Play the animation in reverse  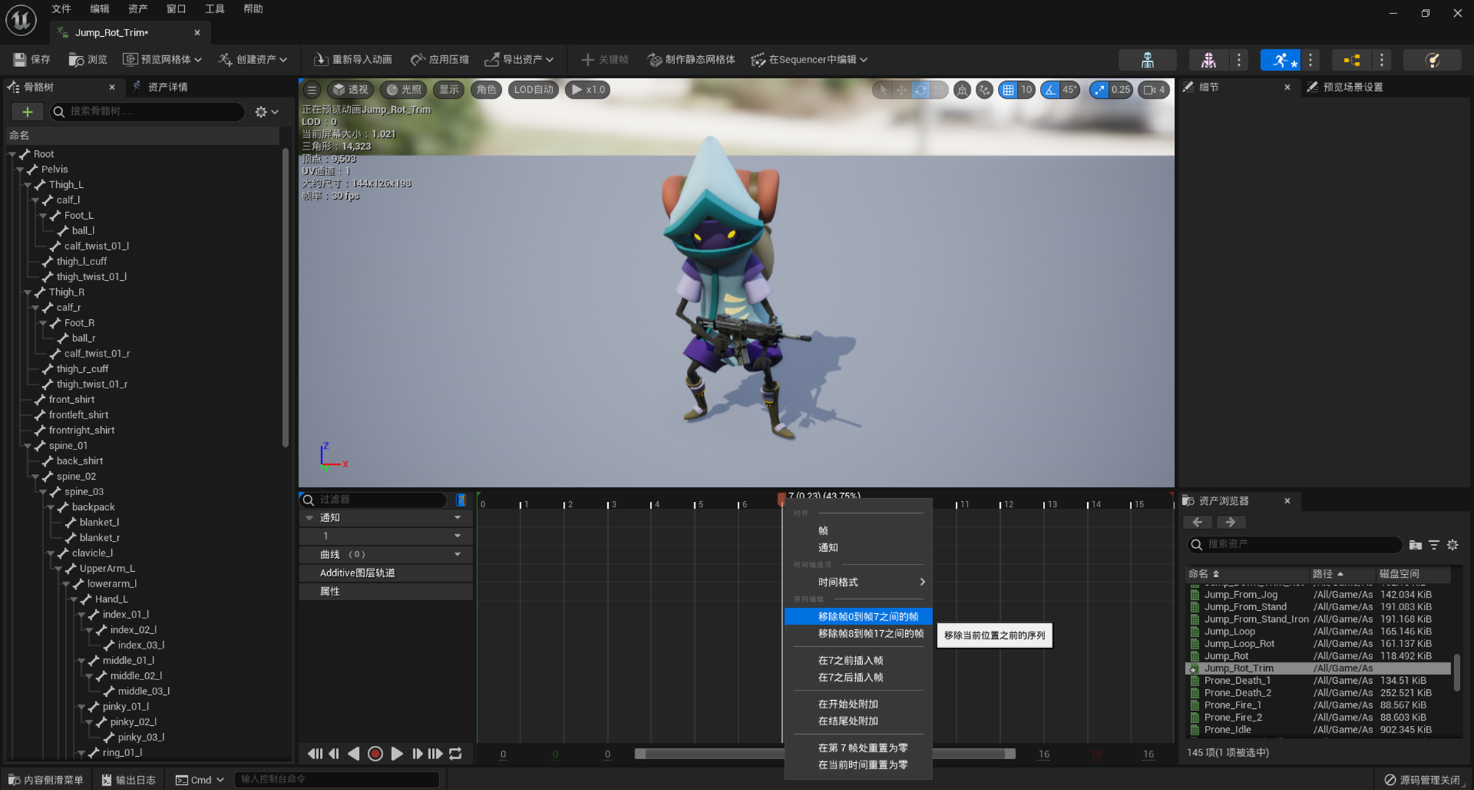point(354,754)
